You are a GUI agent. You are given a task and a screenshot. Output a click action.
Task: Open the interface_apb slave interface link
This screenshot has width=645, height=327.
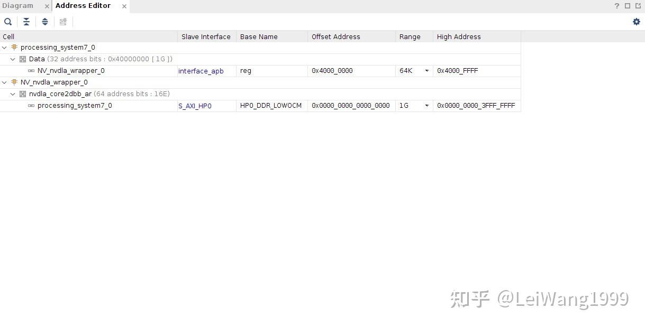tap(201, 70)
